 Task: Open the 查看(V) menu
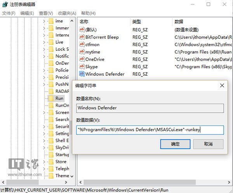click(x=46, y=13)
